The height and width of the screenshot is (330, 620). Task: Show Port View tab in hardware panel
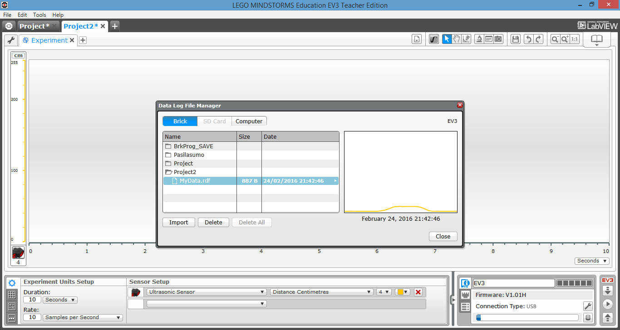click(x=465, y=295)
